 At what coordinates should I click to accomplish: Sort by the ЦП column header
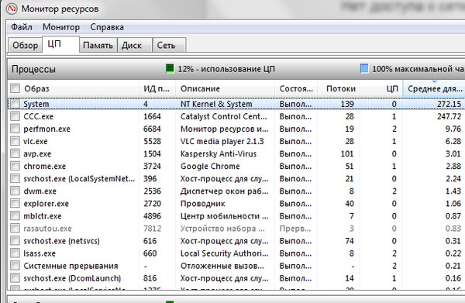point(381,88)
